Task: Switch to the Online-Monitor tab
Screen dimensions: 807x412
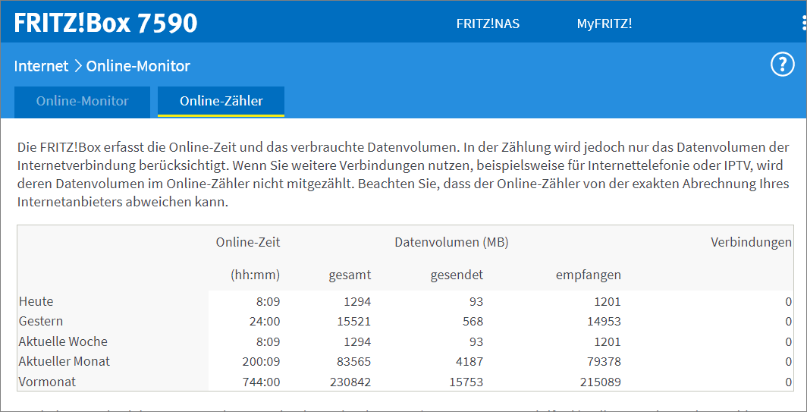Action: pyautogui.click(x=83, y=101)
